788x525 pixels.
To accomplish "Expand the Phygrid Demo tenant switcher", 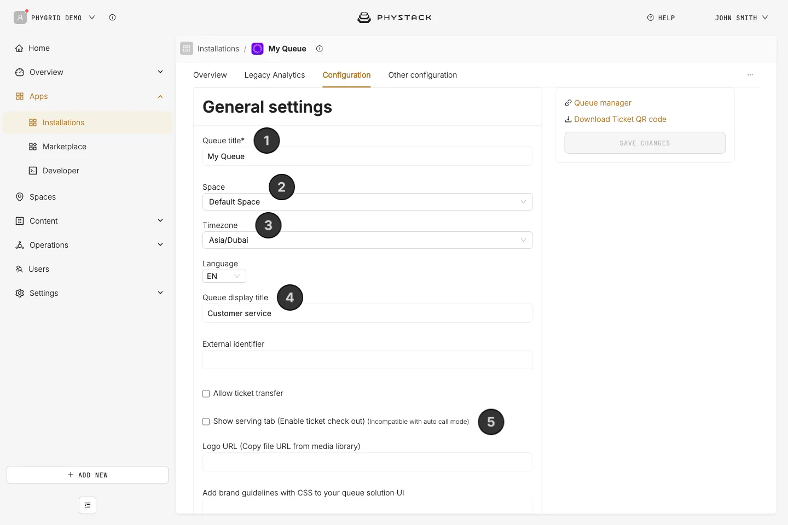I will [x=92, y=17].
